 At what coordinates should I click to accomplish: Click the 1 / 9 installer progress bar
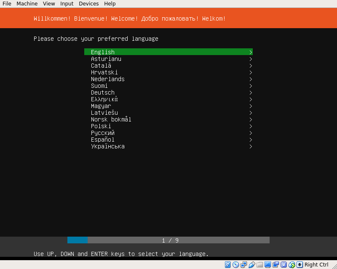coord(168,240)
